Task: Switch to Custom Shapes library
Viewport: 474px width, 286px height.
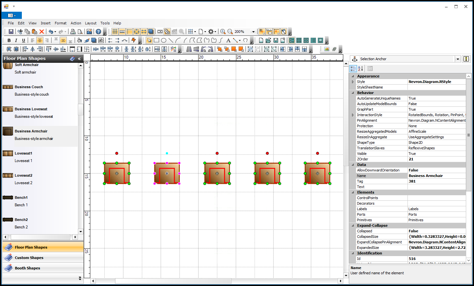Action: [43, 257]
